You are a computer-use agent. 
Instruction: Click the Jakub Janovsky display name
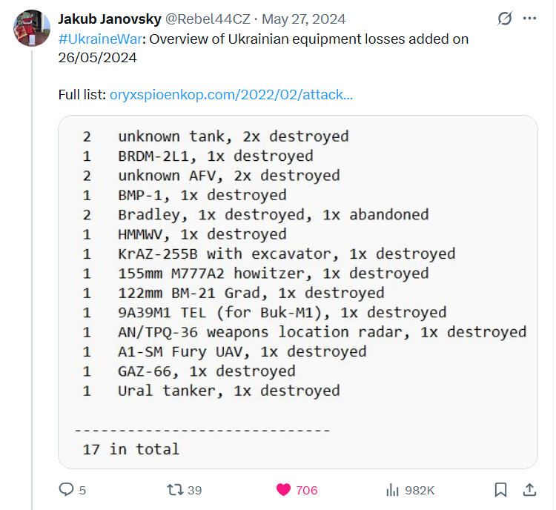click(x=110, y=19)
